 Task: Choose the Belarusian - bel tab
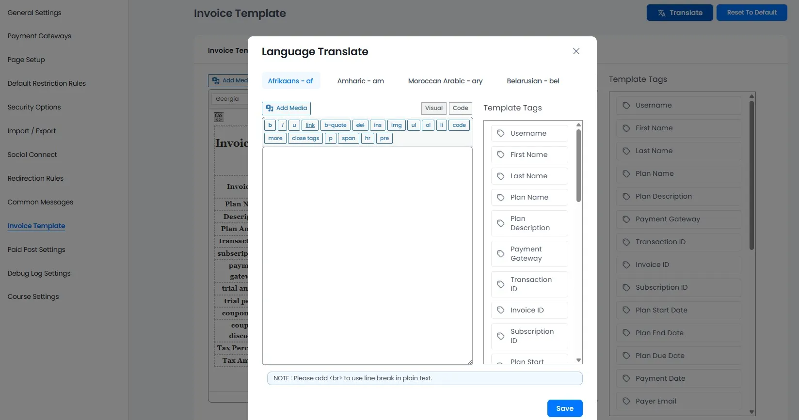pos(533,81)
